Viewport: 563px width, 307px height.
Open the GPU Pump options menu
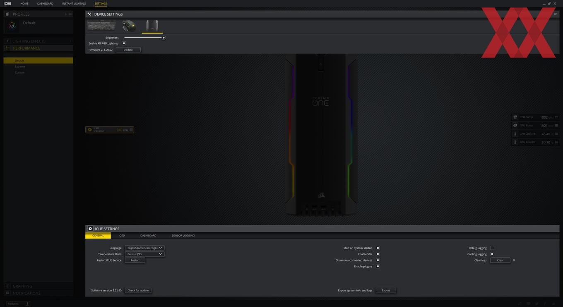(556, 126)
